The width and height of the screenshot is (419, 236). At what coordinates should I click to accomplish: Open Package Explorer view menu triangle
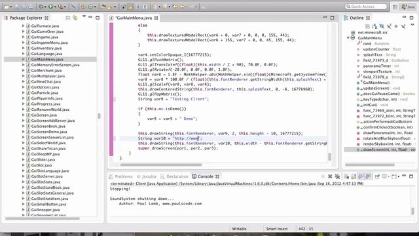click(x=84, y=16)
